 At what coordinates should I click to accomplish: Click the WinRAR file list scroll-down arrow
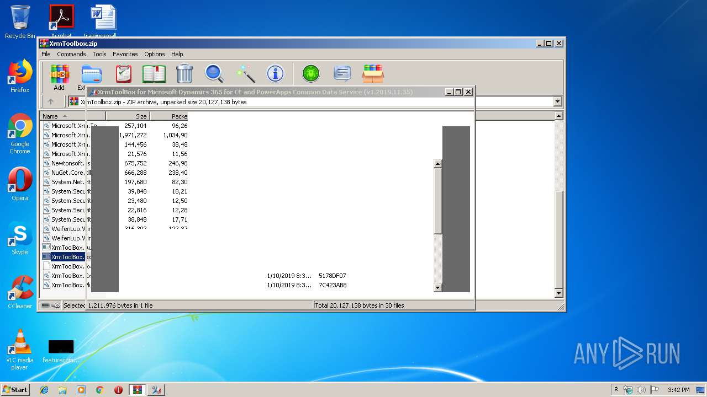click(558, 293)
